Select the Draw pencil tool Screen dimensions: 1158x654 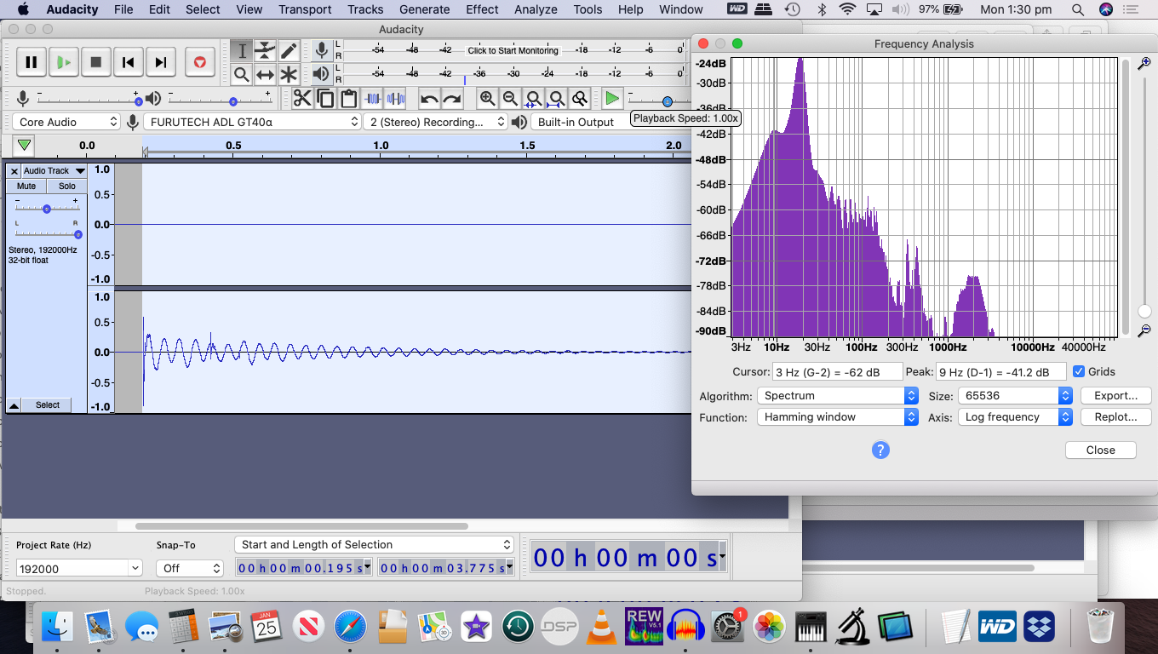[x=289, y=51]
